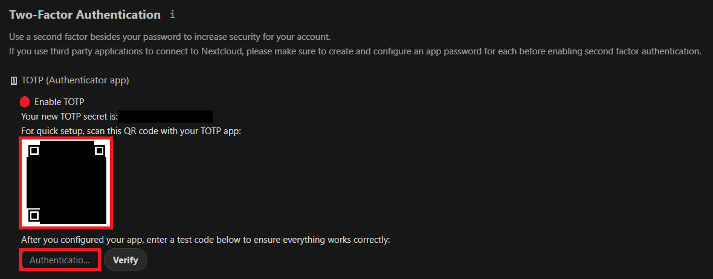This screenshot has width=713, height=279.
Task: Enable the TOTP checkbox
Action: 25,102
